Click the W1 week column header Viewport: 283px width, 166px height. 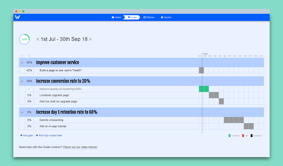[x=200, y=56]
